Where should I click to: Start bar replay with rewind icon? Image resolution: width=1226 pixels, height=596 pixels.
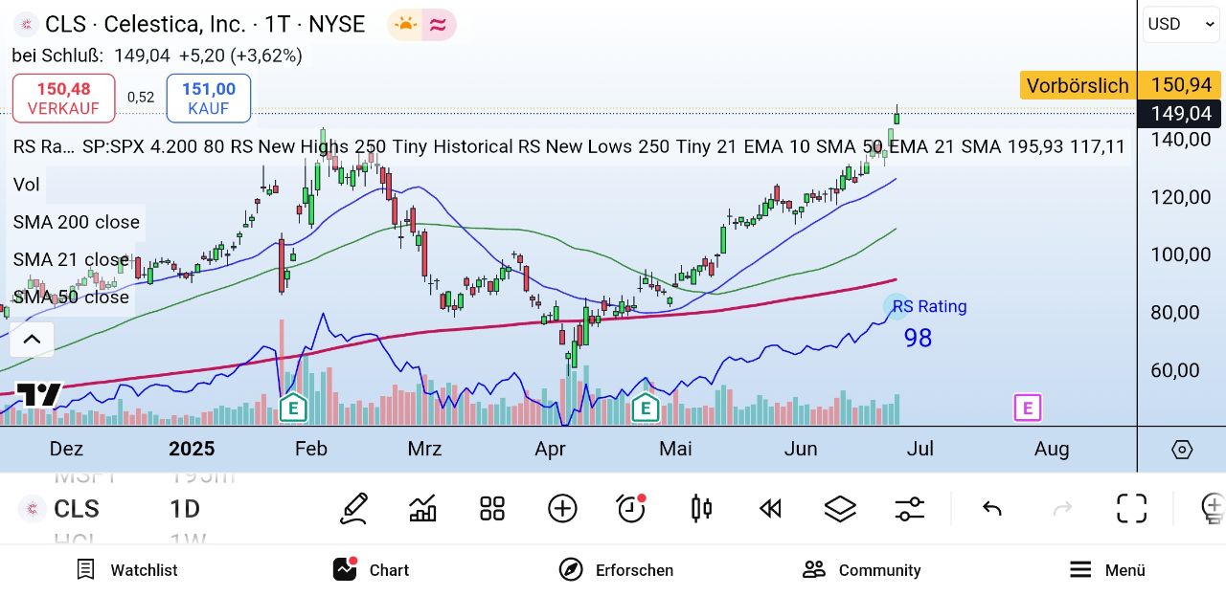[x=770, y=508]
